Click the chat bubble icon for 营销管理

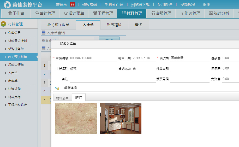point(37,13)
